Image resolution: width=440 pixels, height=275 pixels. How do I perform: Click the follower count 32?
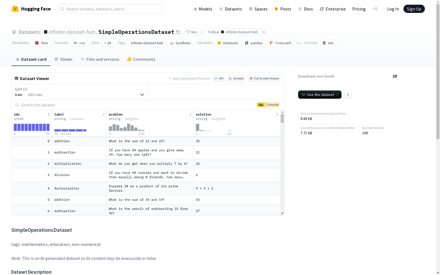pyautogui.click(x=263, y=32)
